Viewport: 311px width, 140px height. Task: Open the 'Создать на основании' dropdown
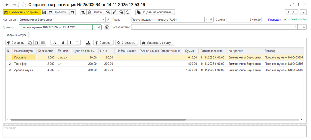[x=155, y=12]
